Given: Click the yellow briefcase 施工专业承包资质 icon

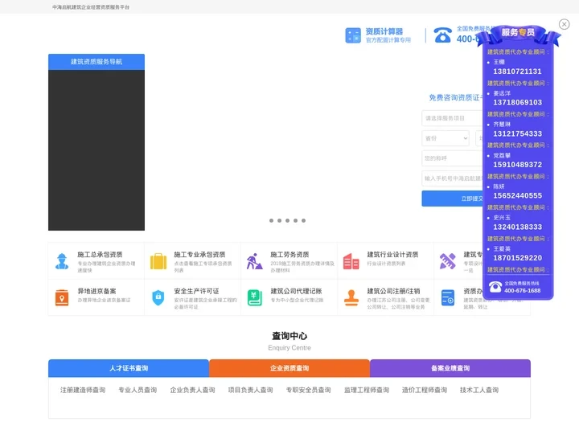Looking at the screenshot, I should point(158,261).
